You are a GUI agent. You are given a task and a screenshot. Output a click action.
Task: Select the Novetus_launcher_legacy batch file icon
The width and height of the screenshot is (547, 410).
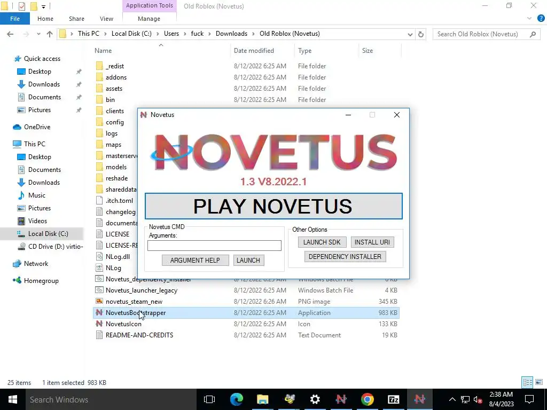(x=99, y=290)
